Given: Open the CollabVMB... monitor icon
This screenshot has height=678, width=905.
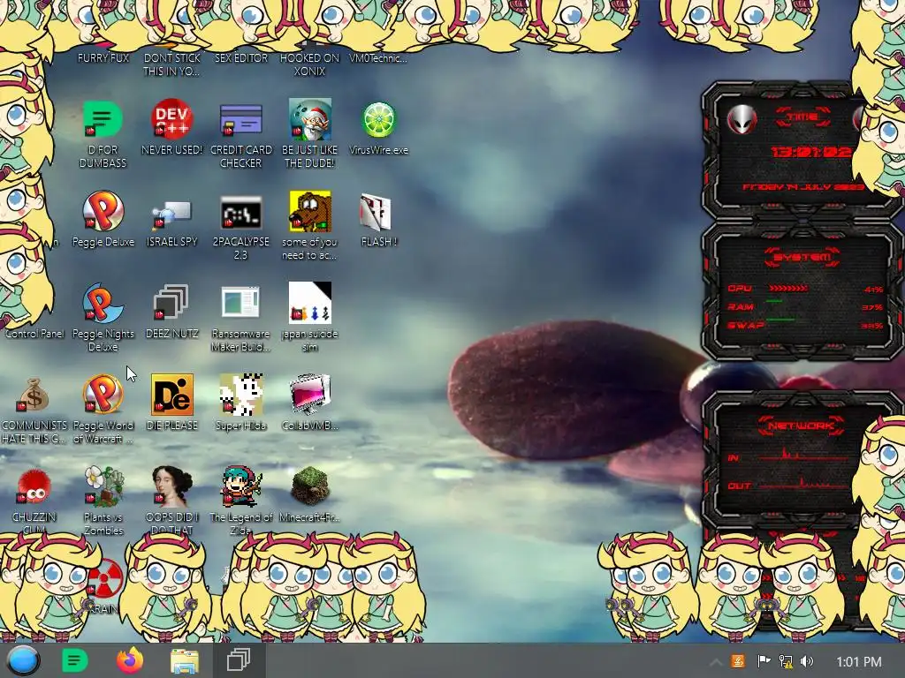Looking at the screenshot, I should click(310, 395).
